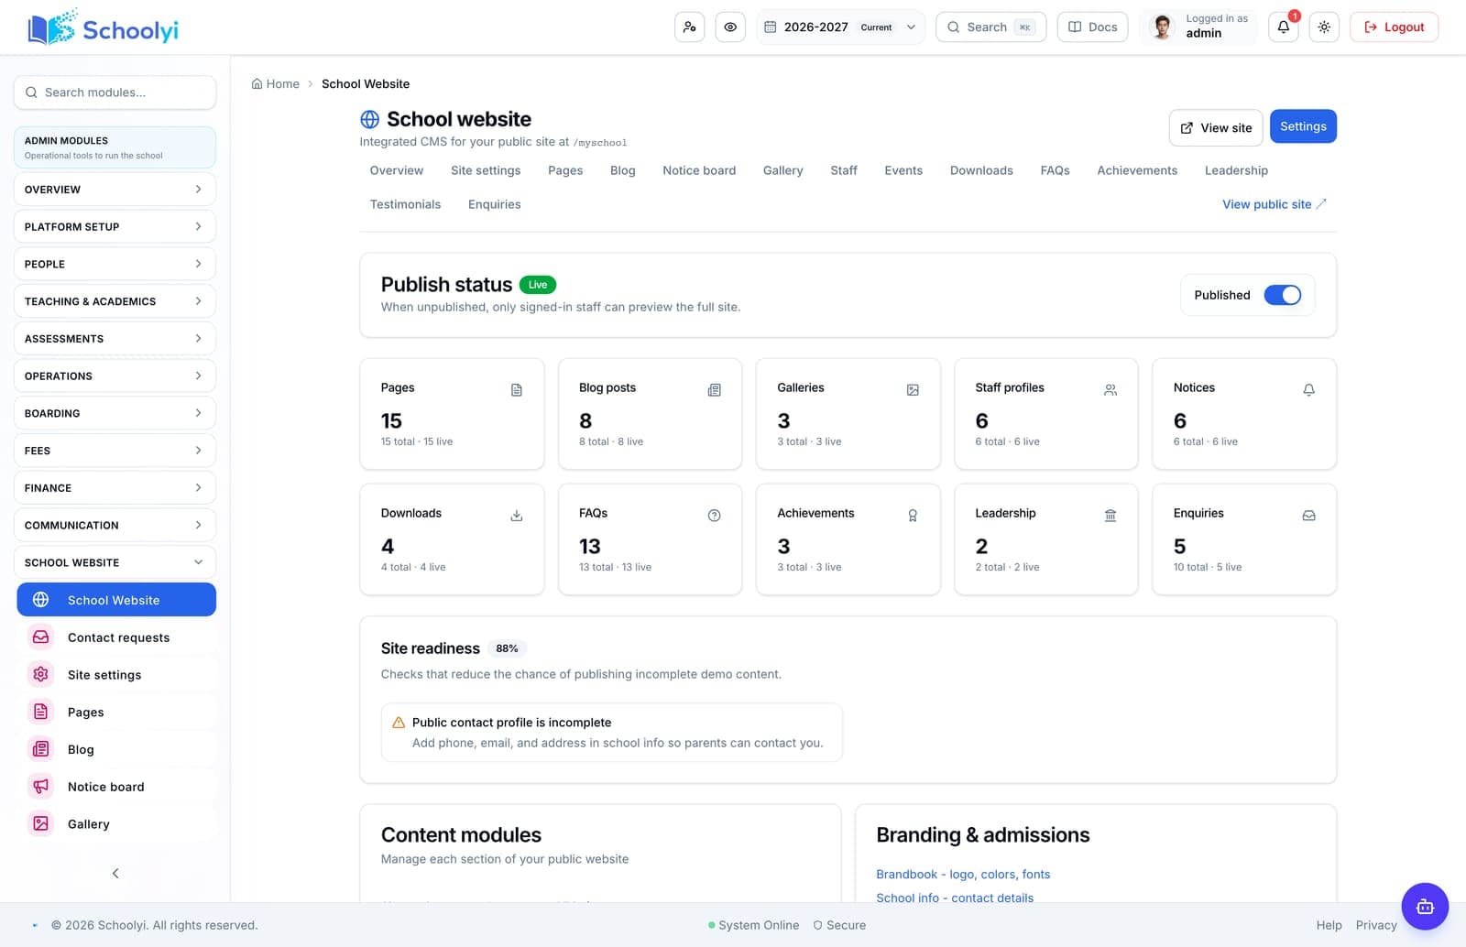Click the Leadership card building icon
Viewport: 1466px width, 947px height.
coord(1110,516)
